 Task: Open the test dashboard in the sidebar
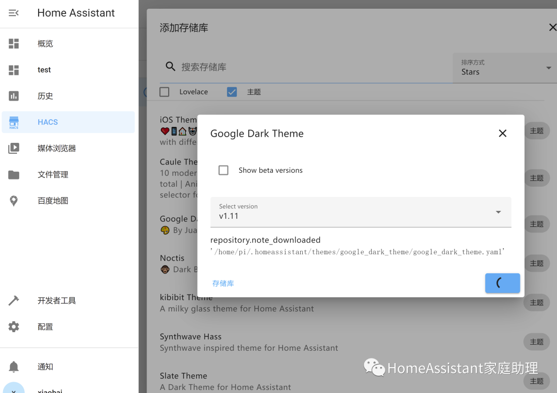68,70
